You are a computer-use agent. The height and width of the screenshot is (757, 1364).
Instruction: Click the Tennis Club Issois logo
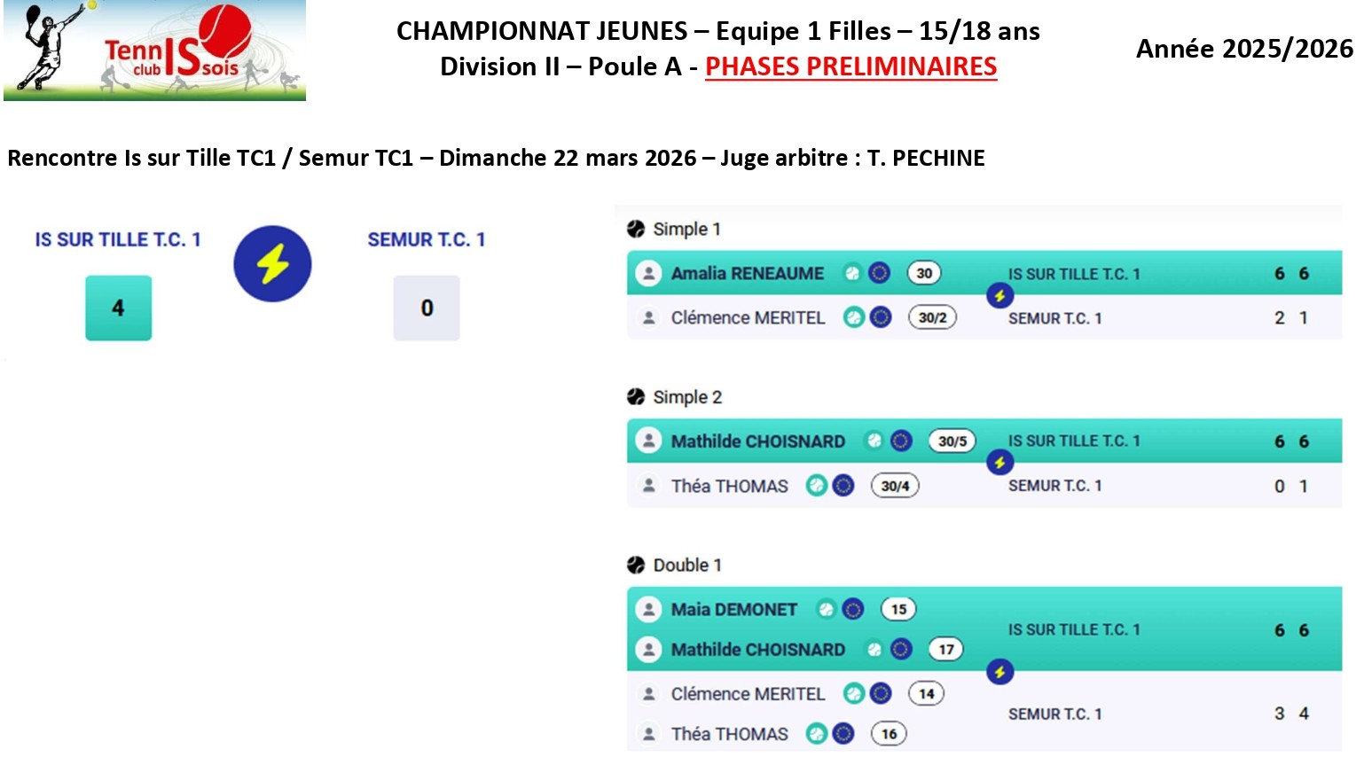tap(154, 50)
